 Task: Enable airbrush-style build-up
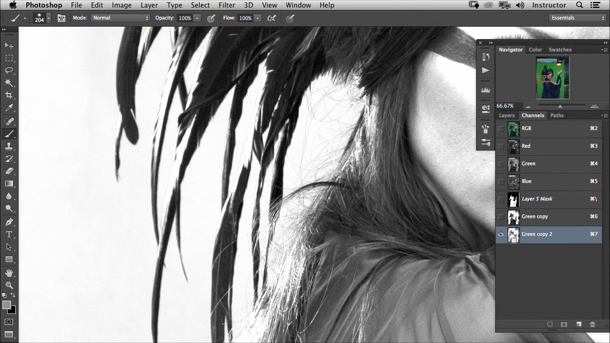(x=272, y=18)
